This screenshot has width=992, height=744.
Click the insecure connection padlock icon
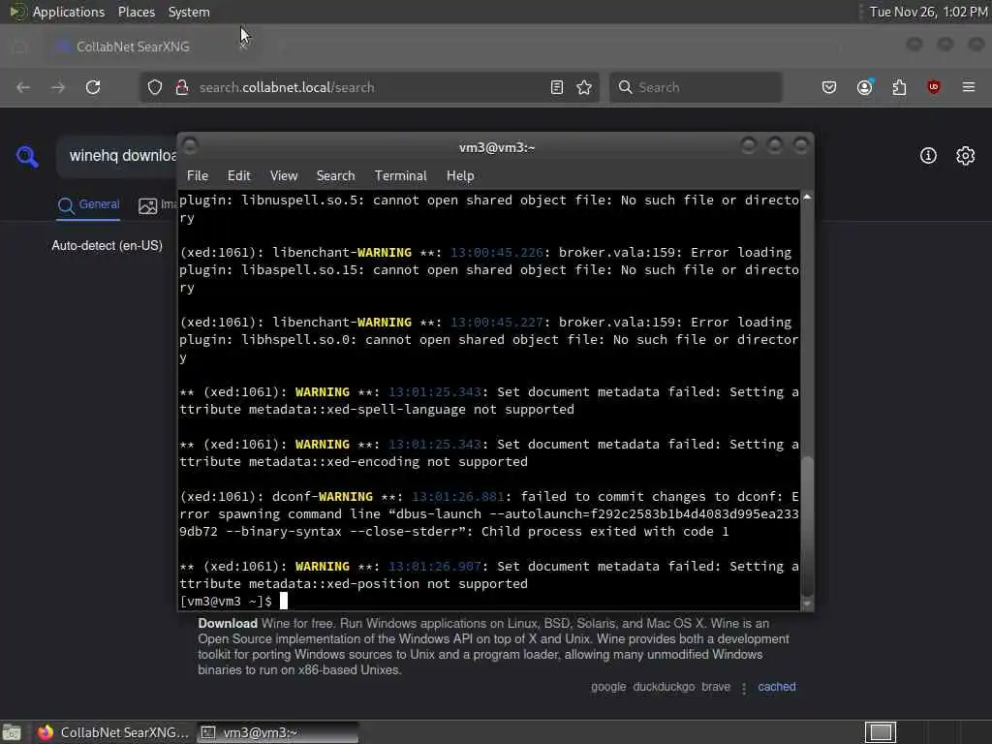click(182, 87)
